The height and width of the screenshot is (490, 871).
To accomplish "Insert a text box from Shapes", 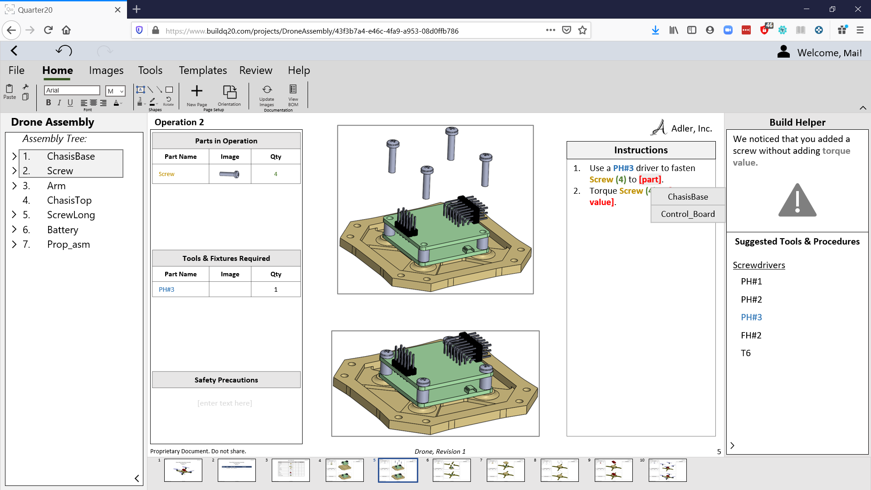I will click(x=140, y=89).
